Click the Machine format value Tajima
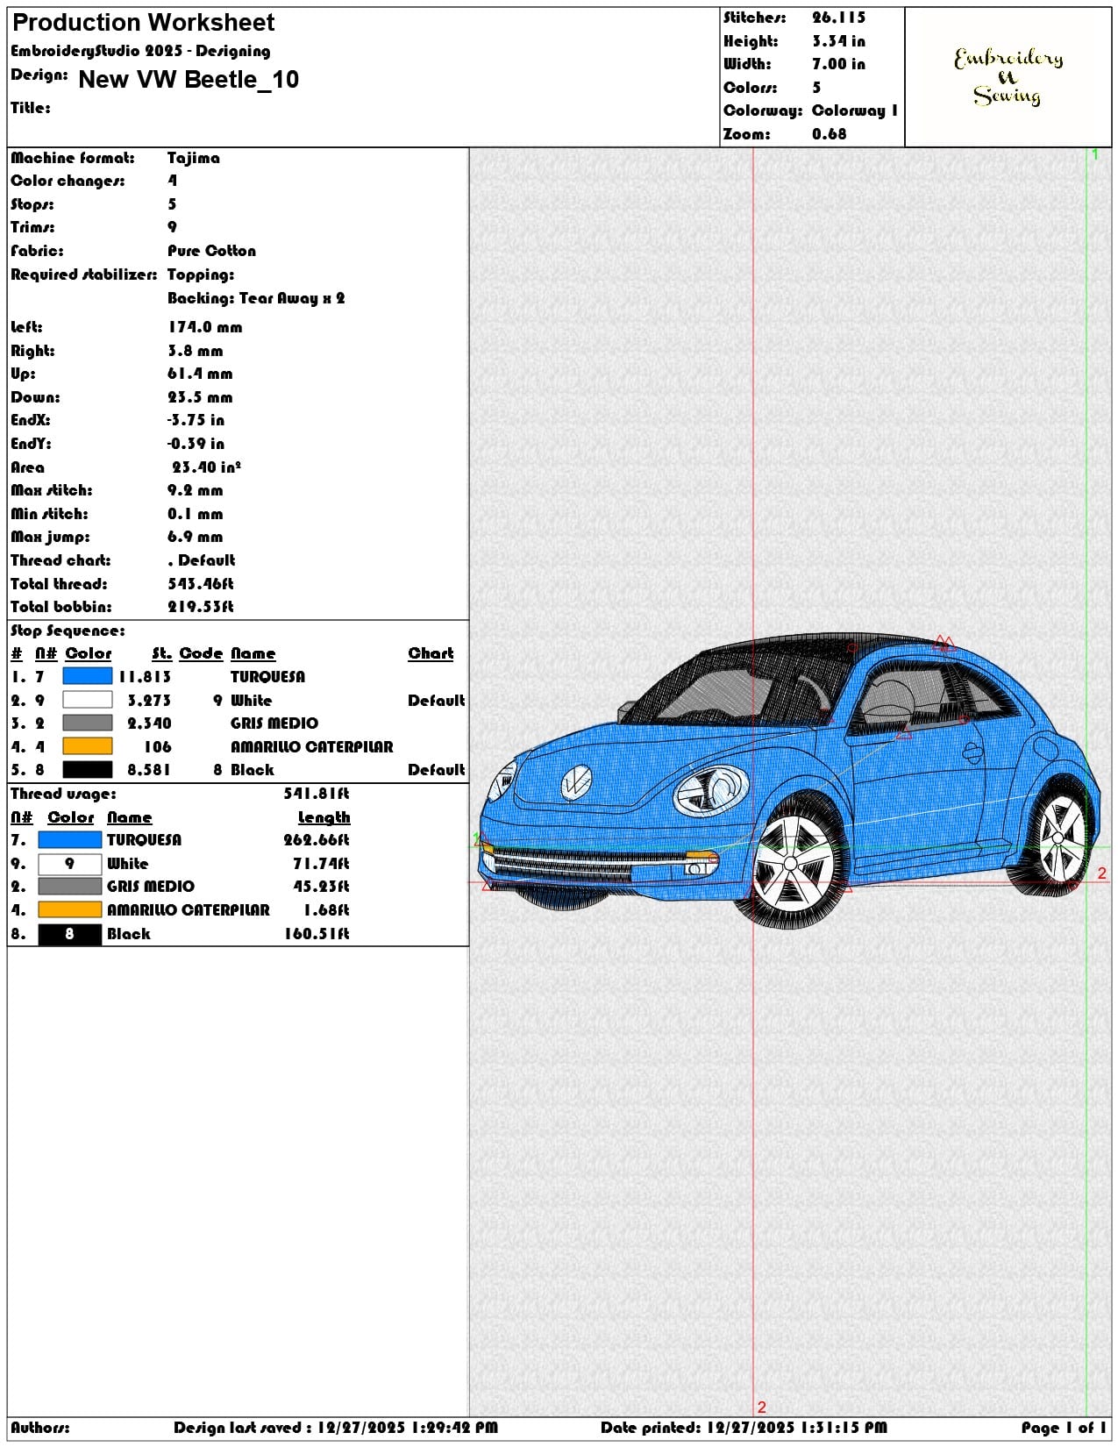The image size is (1118, 1447). (x=194, y=158)
